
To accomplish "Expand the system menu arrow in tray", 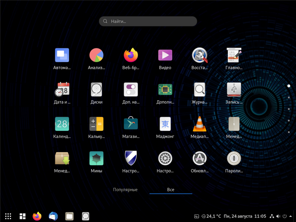I will point(291,216).
